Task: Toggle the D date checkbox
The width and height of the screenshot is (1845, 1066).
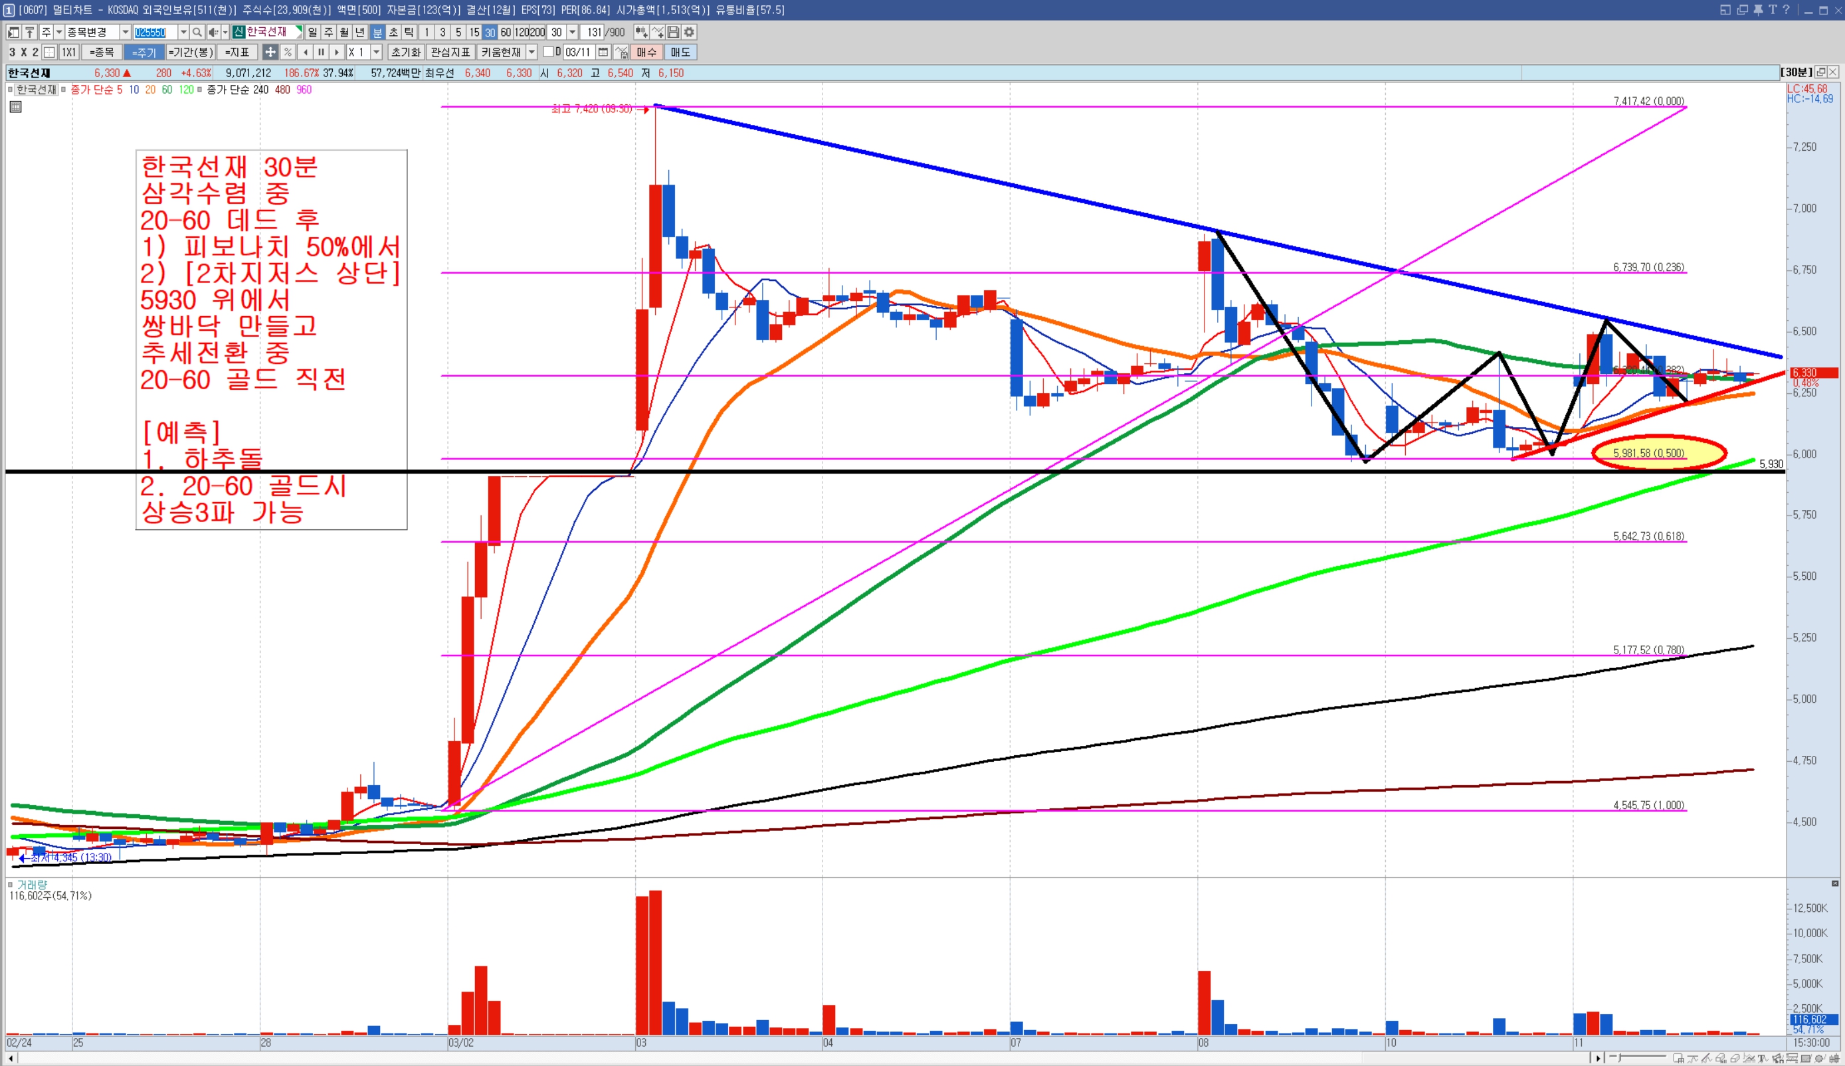Action: [547, 52]
